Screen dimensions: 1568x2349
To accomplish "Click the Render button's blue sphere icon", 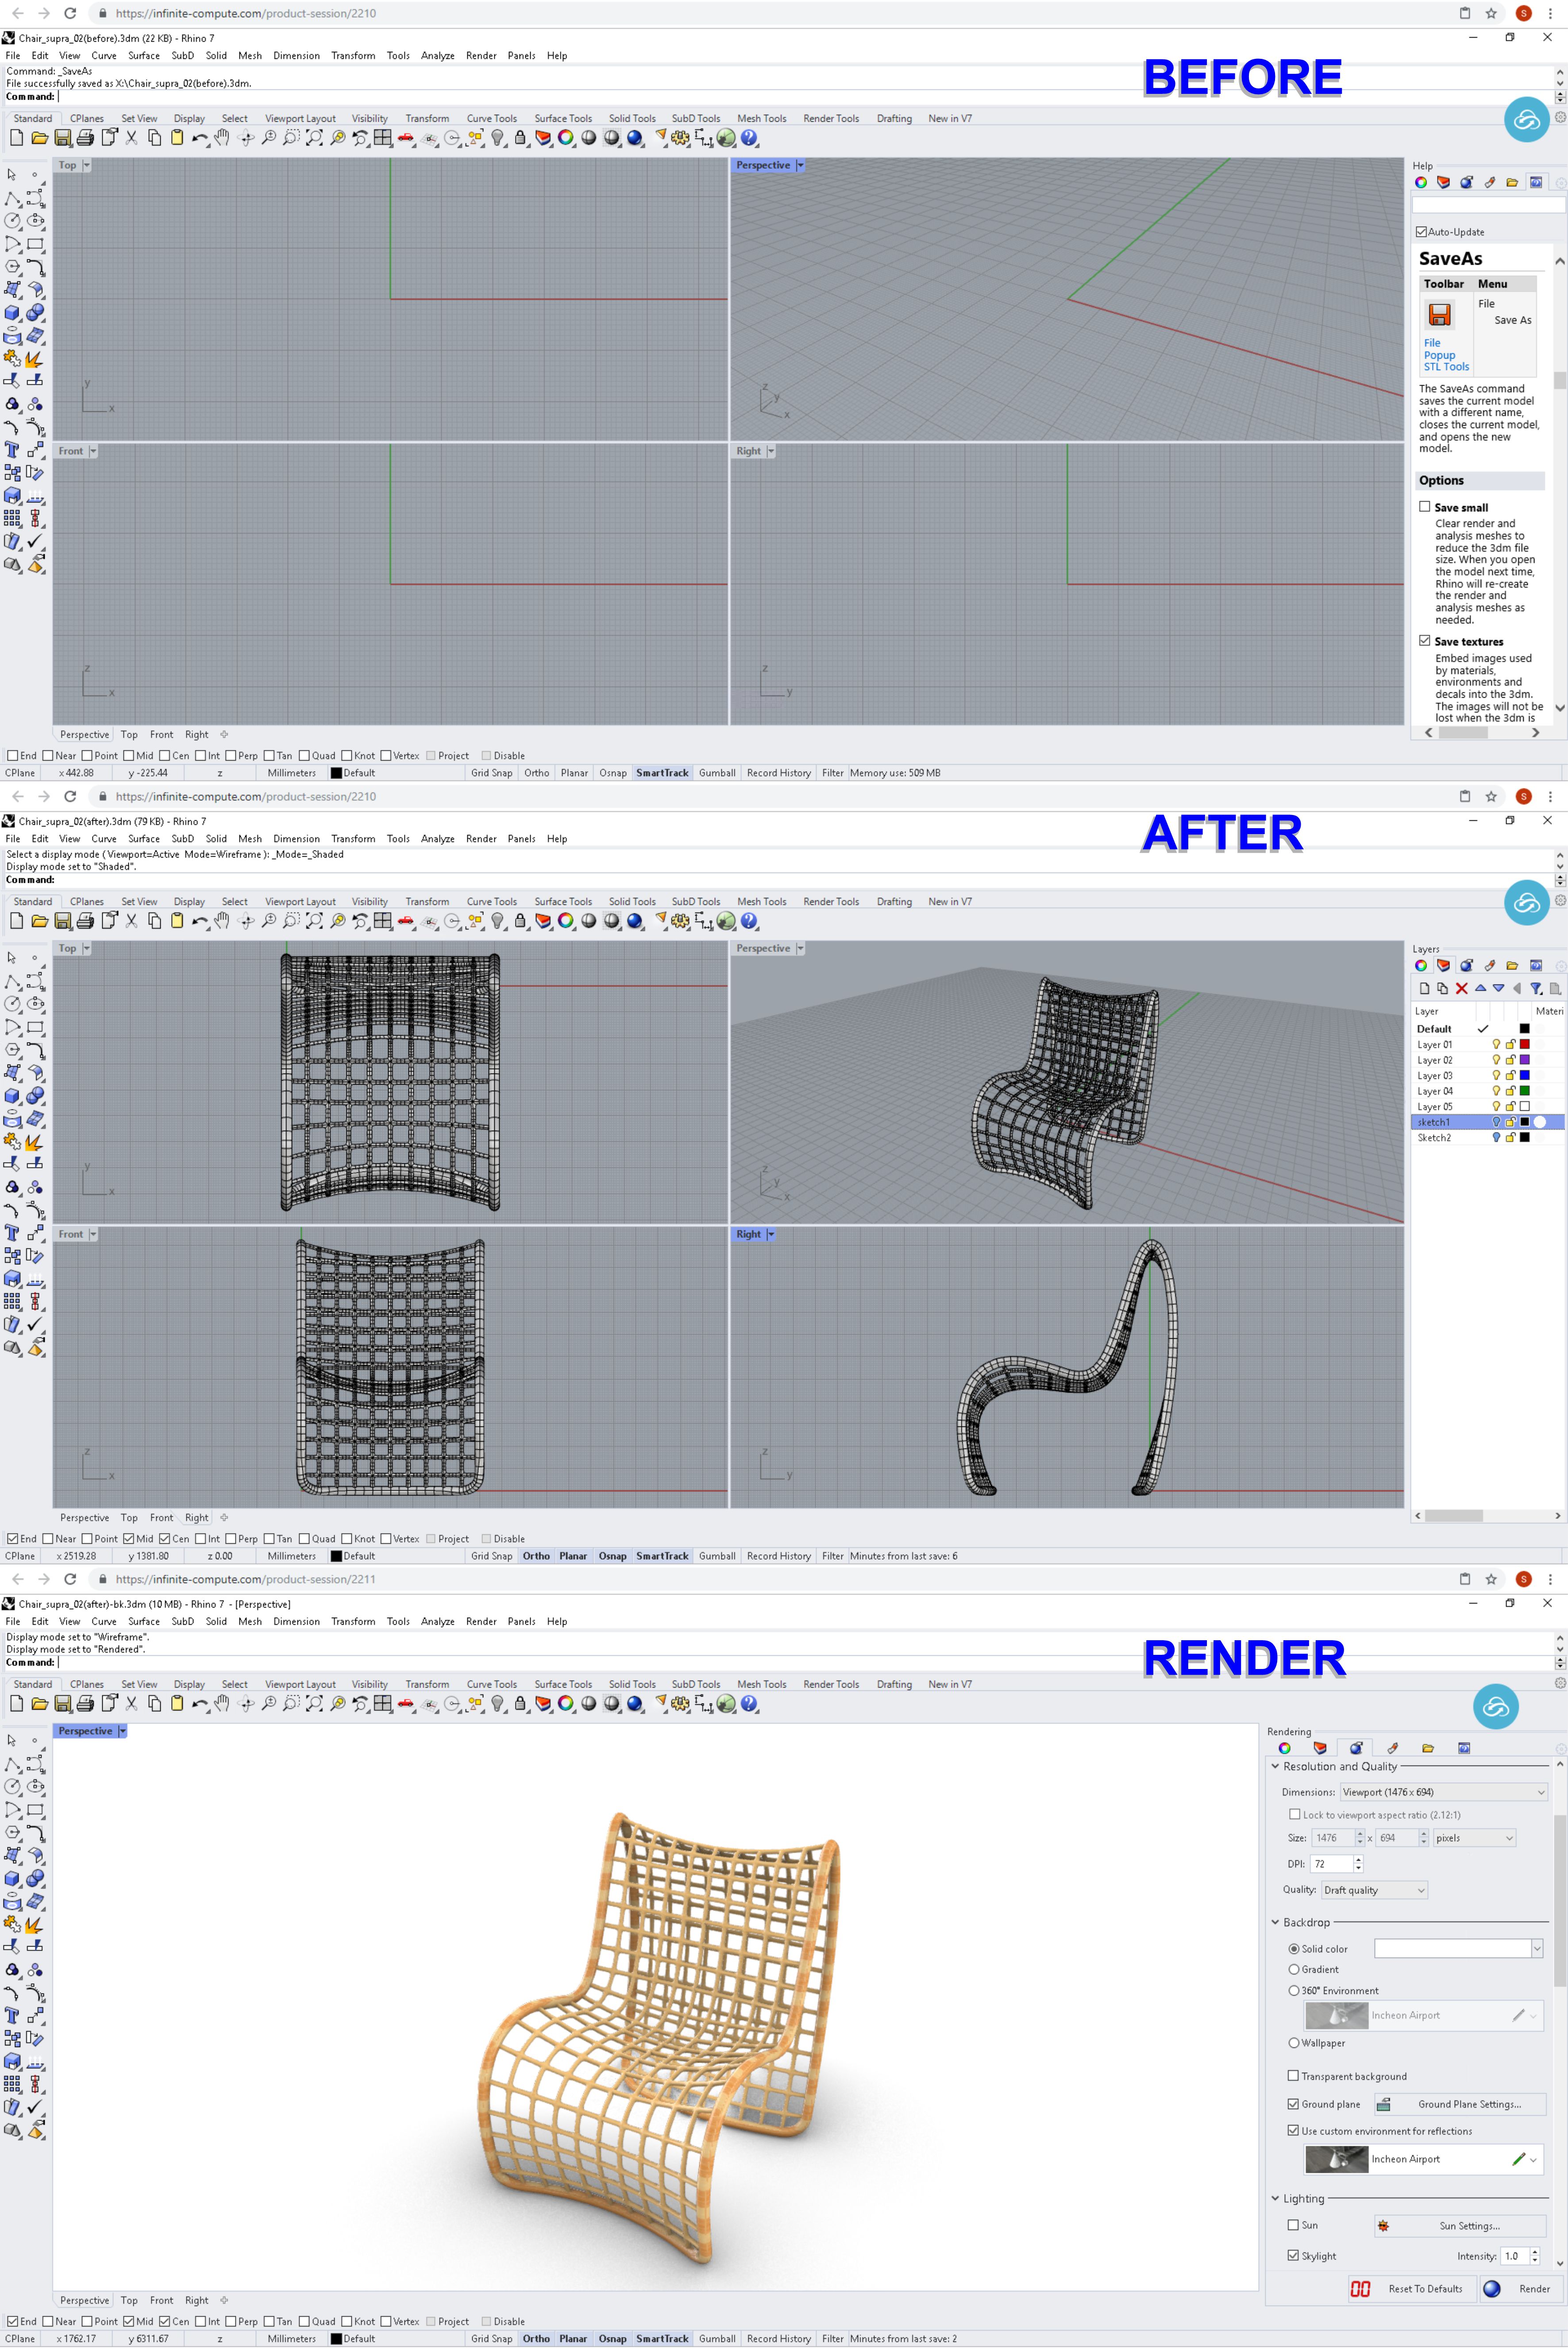I will [1491, 2288].
